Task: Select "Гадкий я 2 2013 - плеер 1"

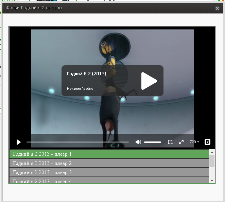Action: pos(109,154)
